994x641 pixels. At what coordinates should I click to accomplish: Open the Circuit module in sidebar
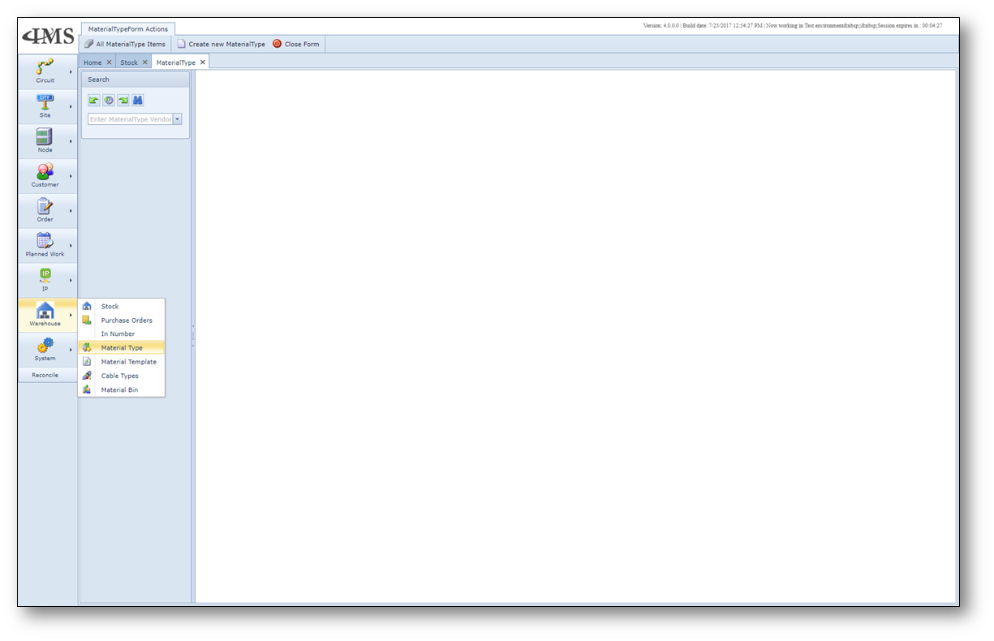(45, 71)
